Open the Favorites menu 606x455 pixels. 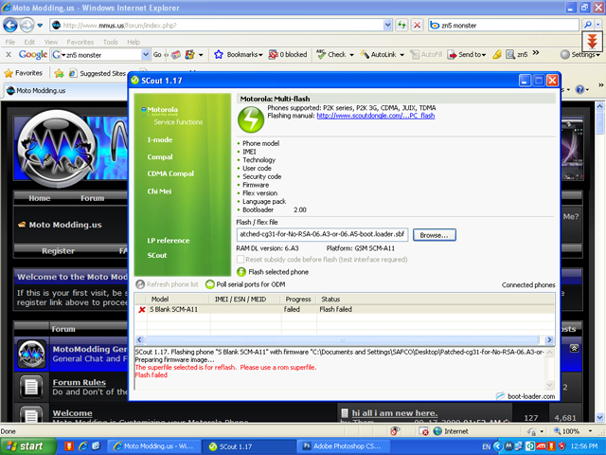(80, 42)
